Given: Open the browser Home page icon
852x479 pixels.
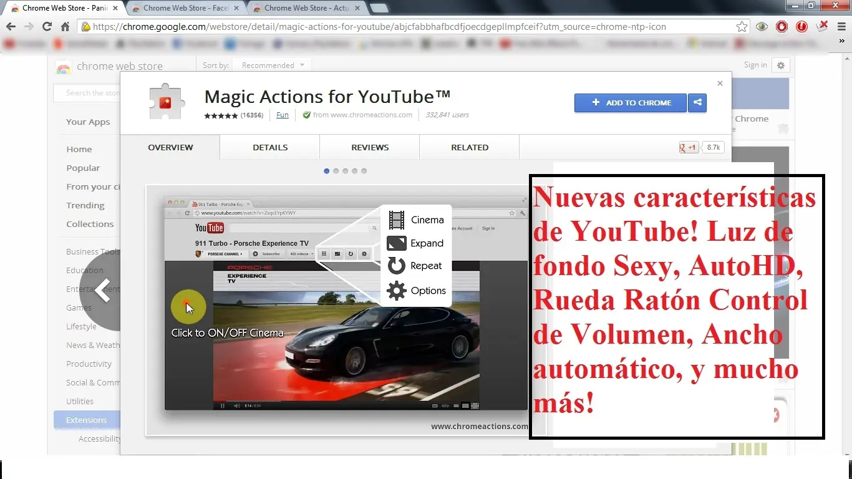Looking at the screenshot, I should point(65,27).
